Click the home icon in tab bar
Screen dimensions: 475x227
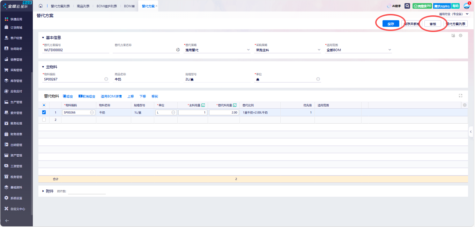pyautogui.click(x=41, y=6)
